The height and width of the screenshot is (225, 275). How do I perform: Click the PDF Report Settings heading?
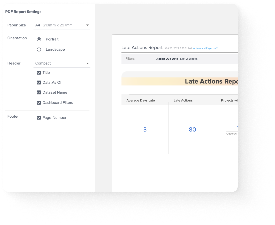click(23, 12)
